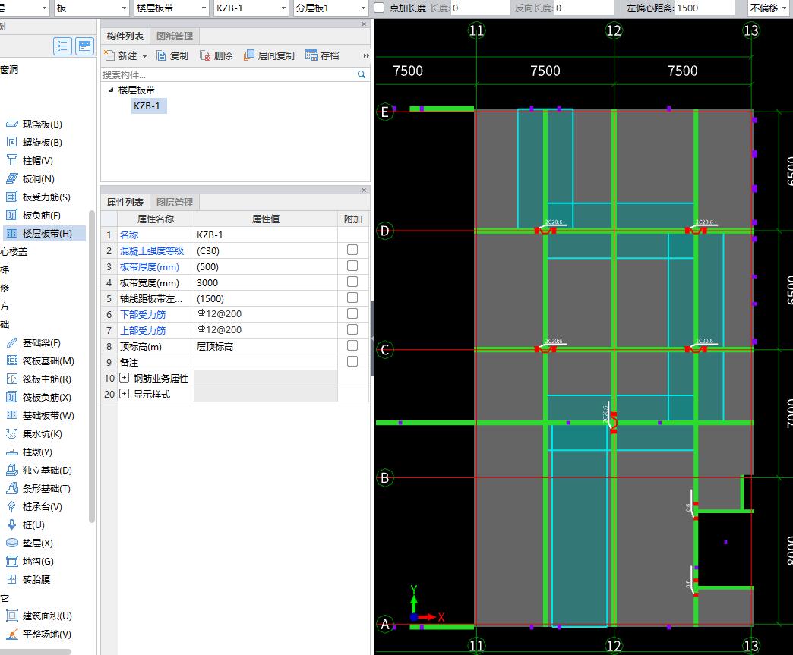Switch to 图层管理 tab
The width and height of the screenshot is (793, 655).
click(175, 202)
